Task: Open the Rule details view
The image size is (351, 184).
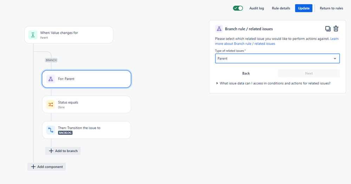Action: click(x=281, y=8)
